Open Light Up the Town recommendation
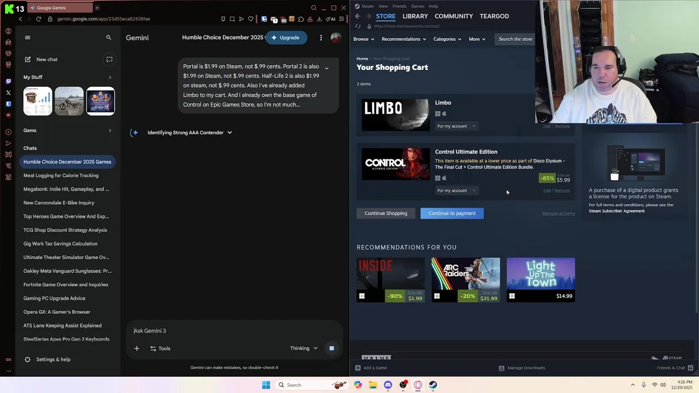 click(x=541, y=280)
